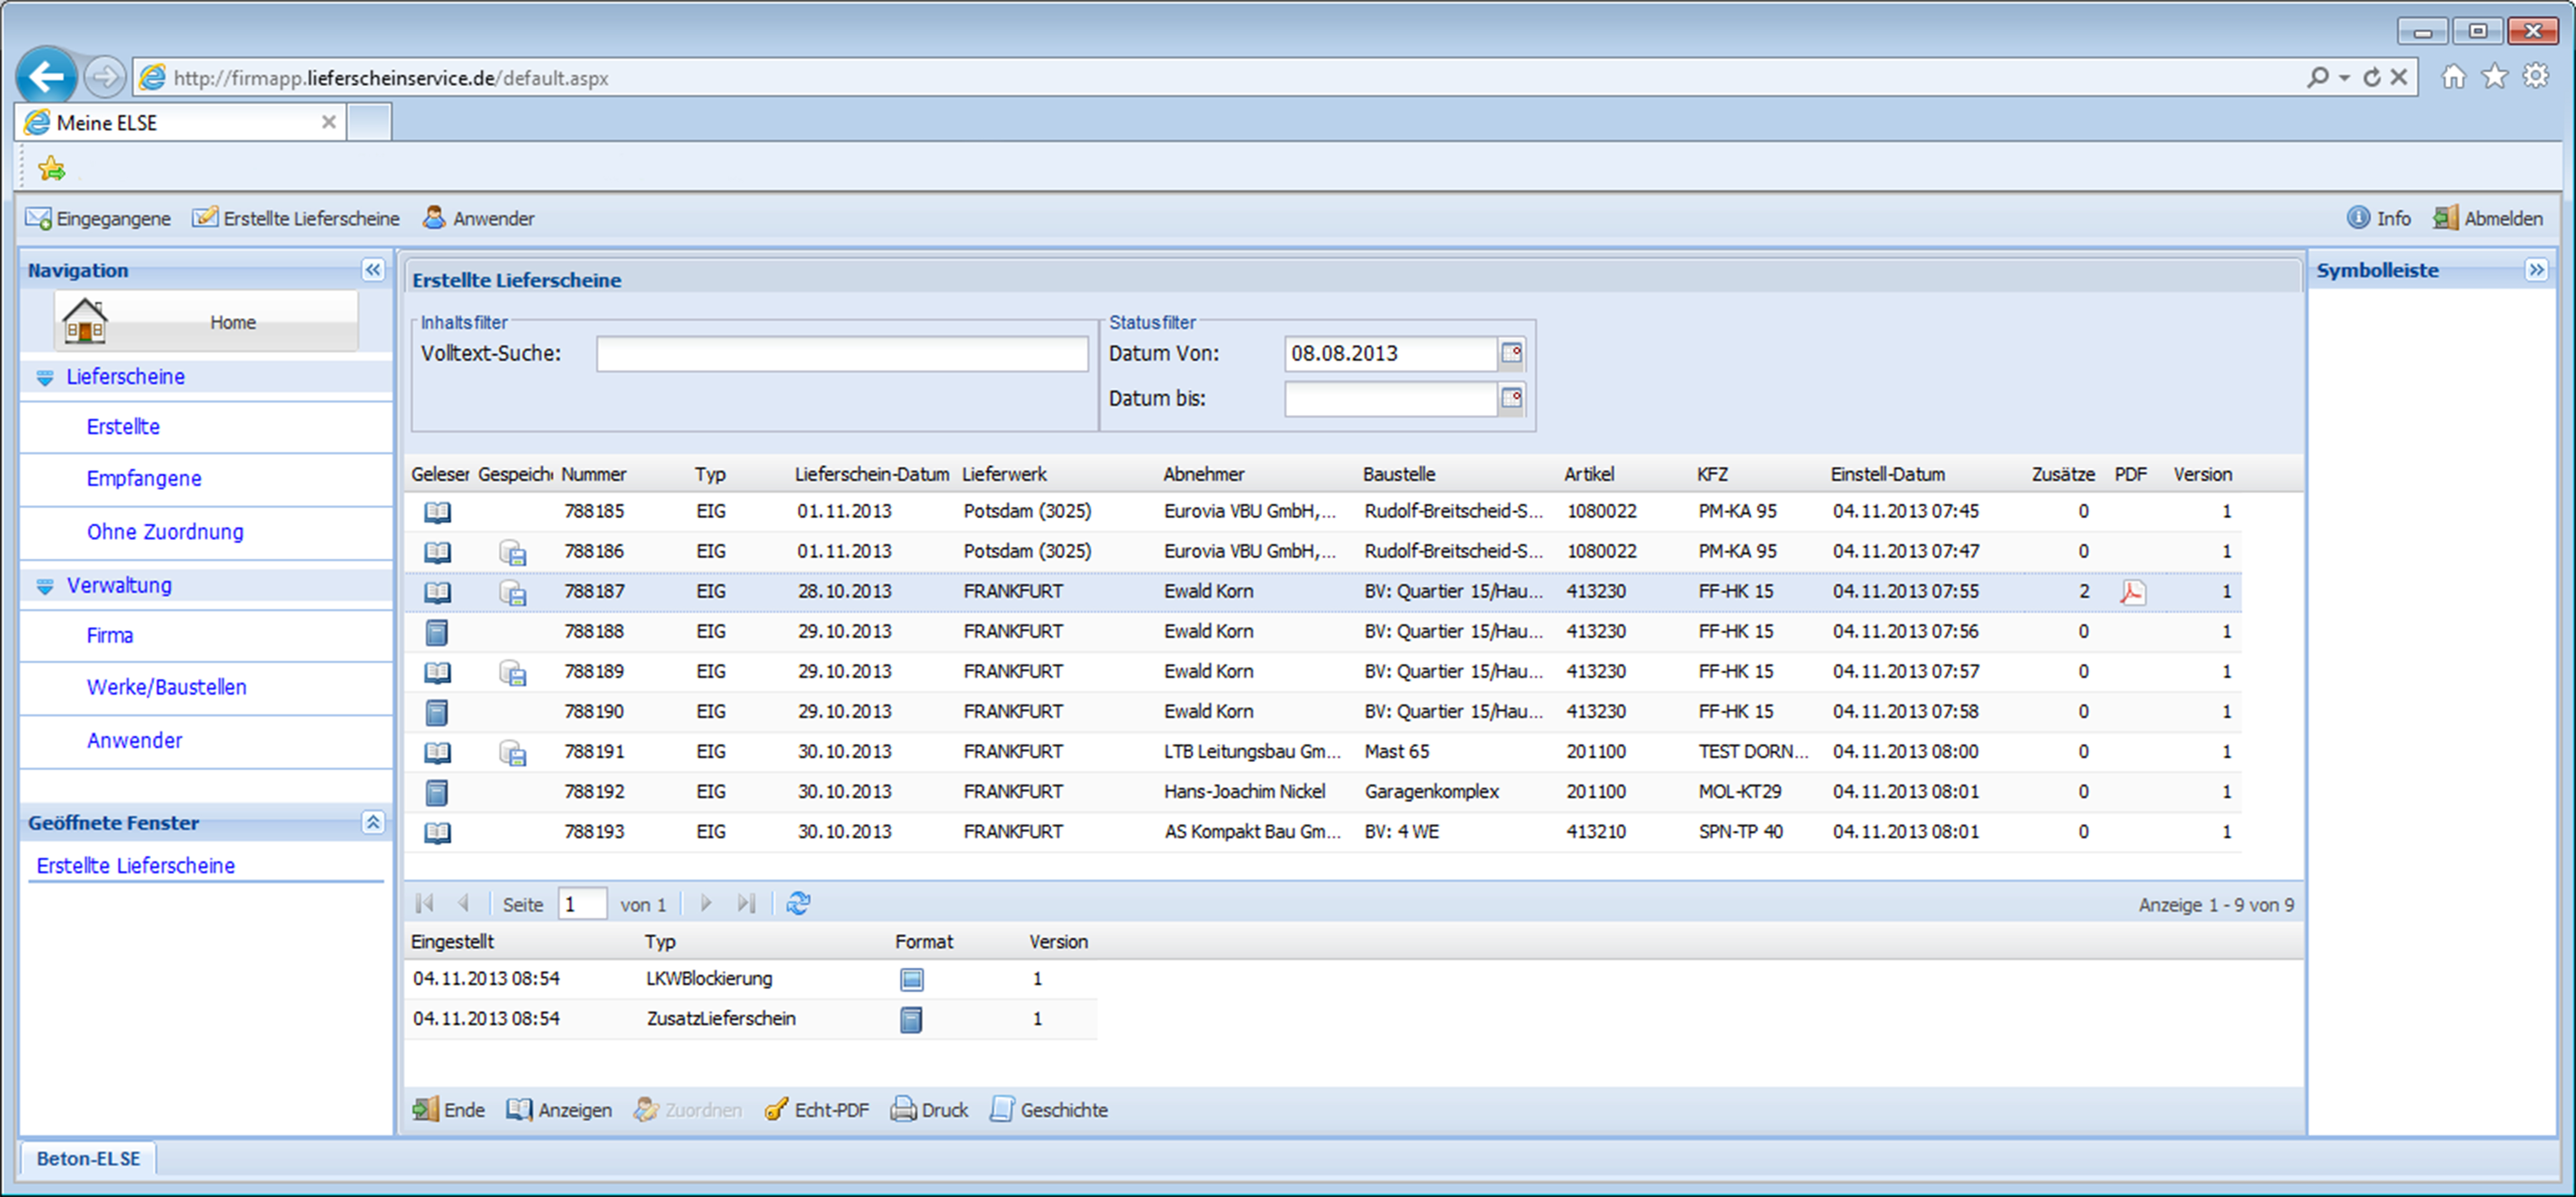
Task: Open the Eingegangene top menu item
Action: 98,218
